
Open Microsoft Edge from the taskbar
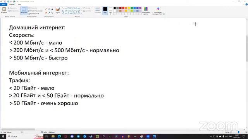tap(59, 136)
